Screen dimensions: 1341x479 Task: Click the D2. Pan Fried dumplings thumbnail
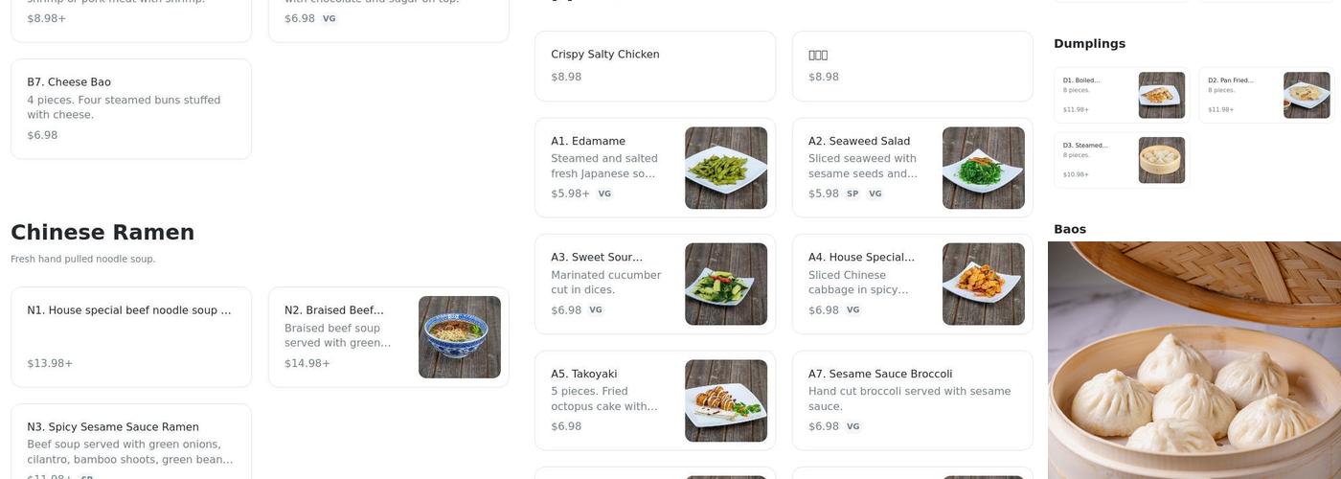click(x=1306, y=95)
